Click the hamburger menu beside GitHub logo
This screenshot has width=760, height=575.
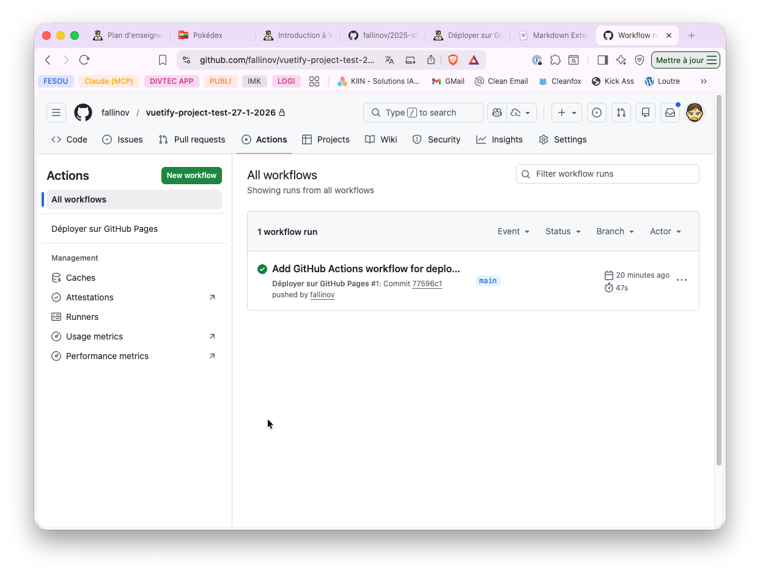(56, 113)
